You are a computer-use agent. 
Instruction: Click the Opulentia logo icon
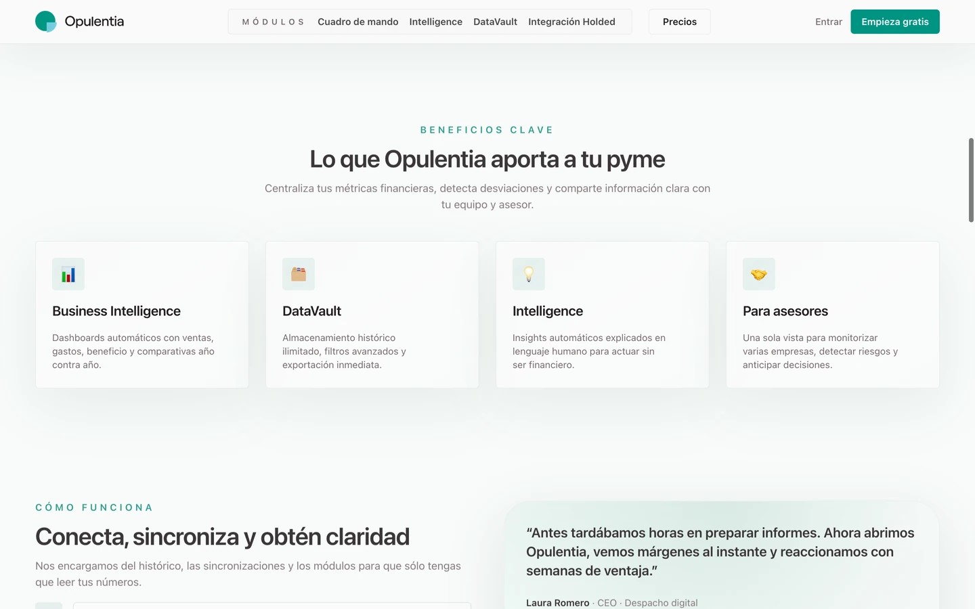tap(46, 22)
